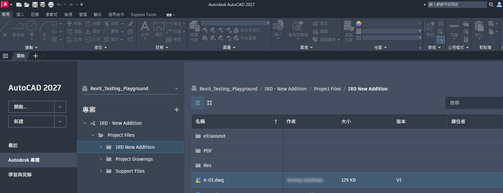The width and height of the screenshot is (503, 193).
Task: Click the Array (陣列) tool
Action: 111,40
